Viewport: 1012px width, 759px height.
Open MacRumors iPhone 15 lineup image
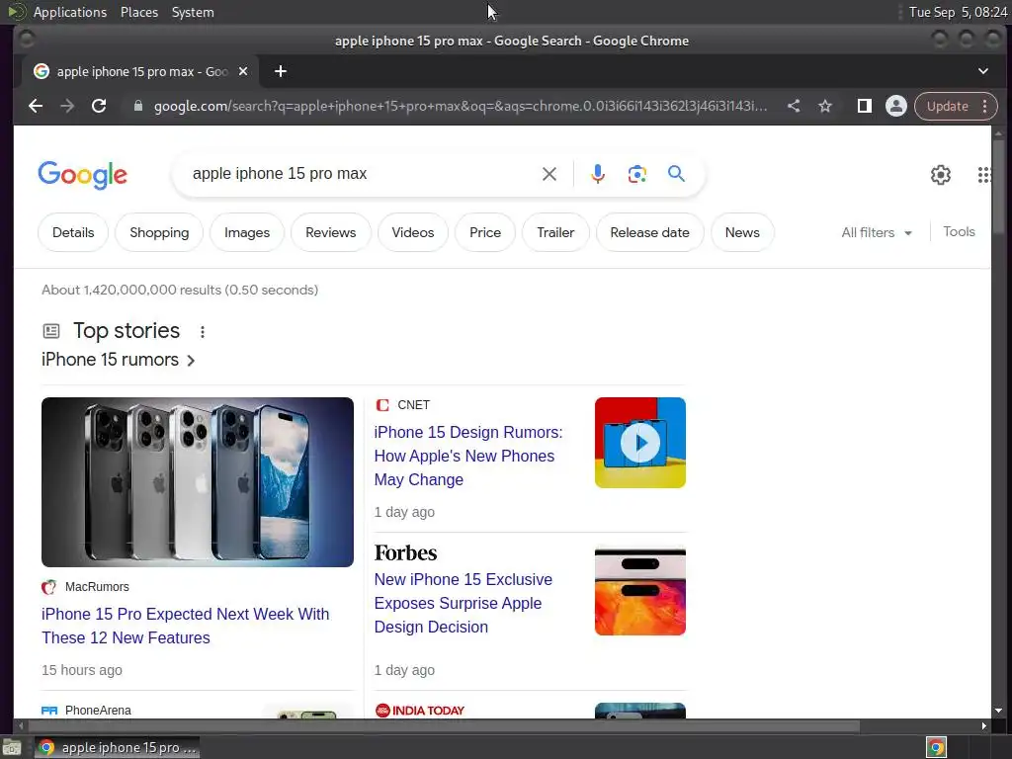pyautogui.click(x=198, y=482)
